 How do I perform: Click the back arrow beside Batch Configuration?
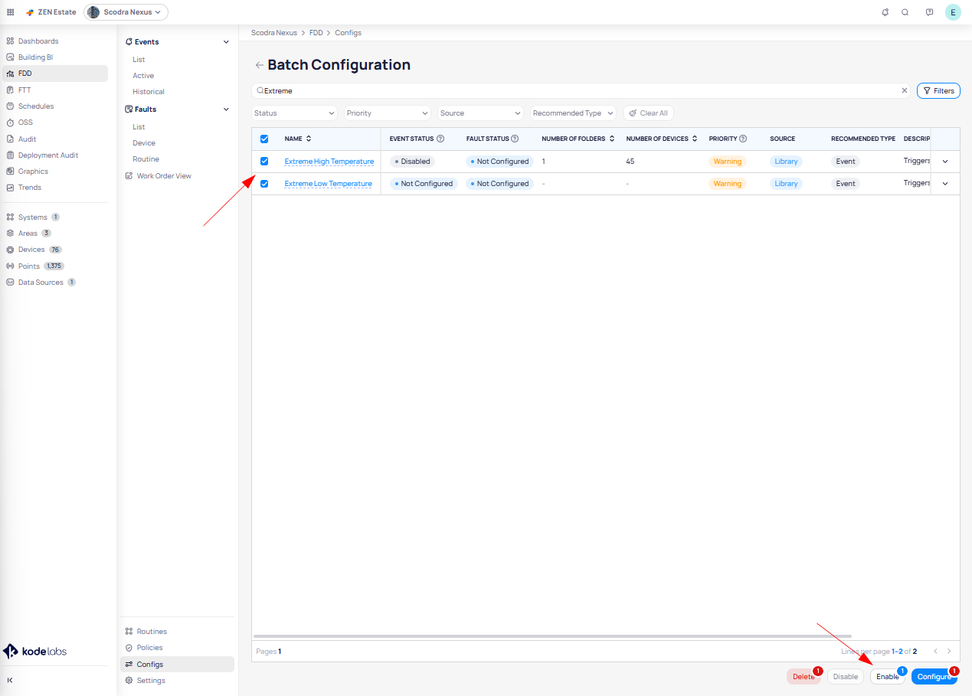(x=259, y=66)
